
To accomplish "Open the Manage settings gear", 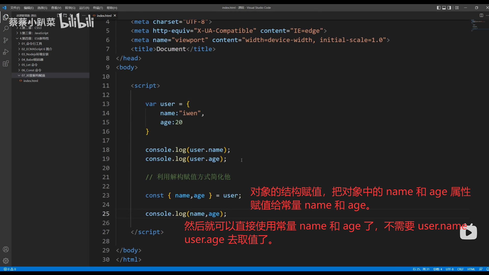I will (6, 261).
